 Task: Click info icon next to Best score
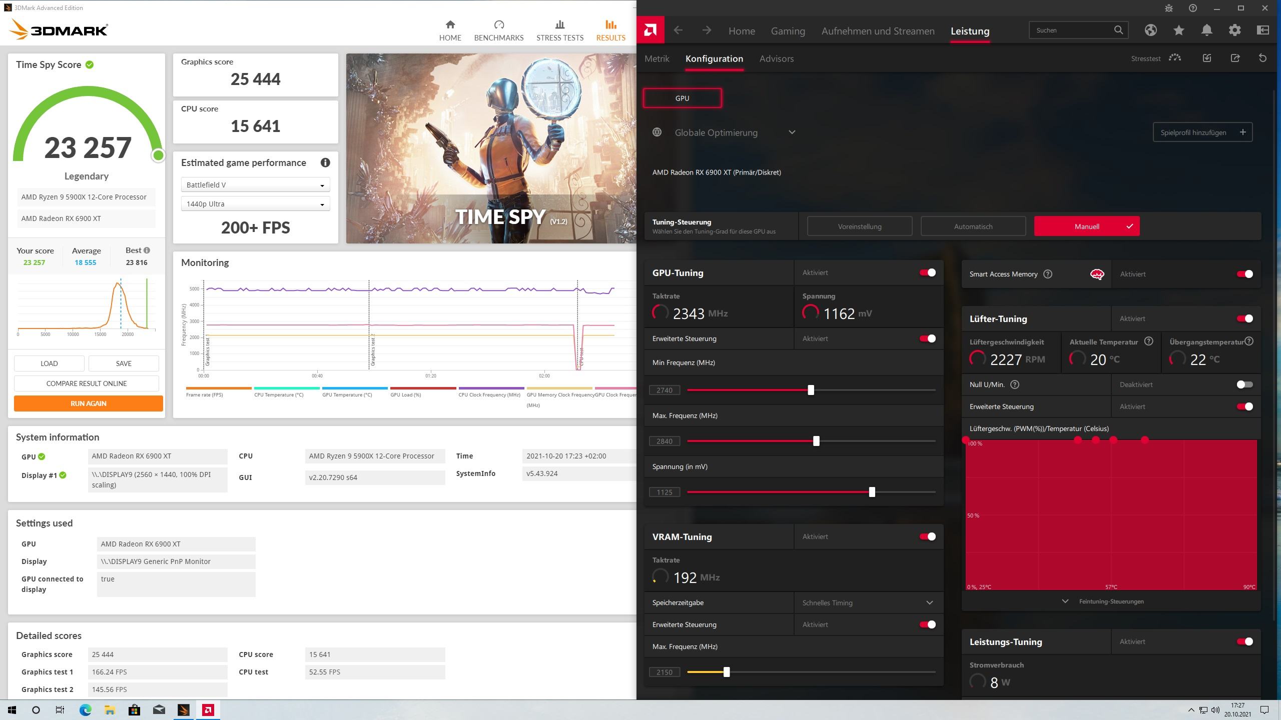tap(147, 250)
